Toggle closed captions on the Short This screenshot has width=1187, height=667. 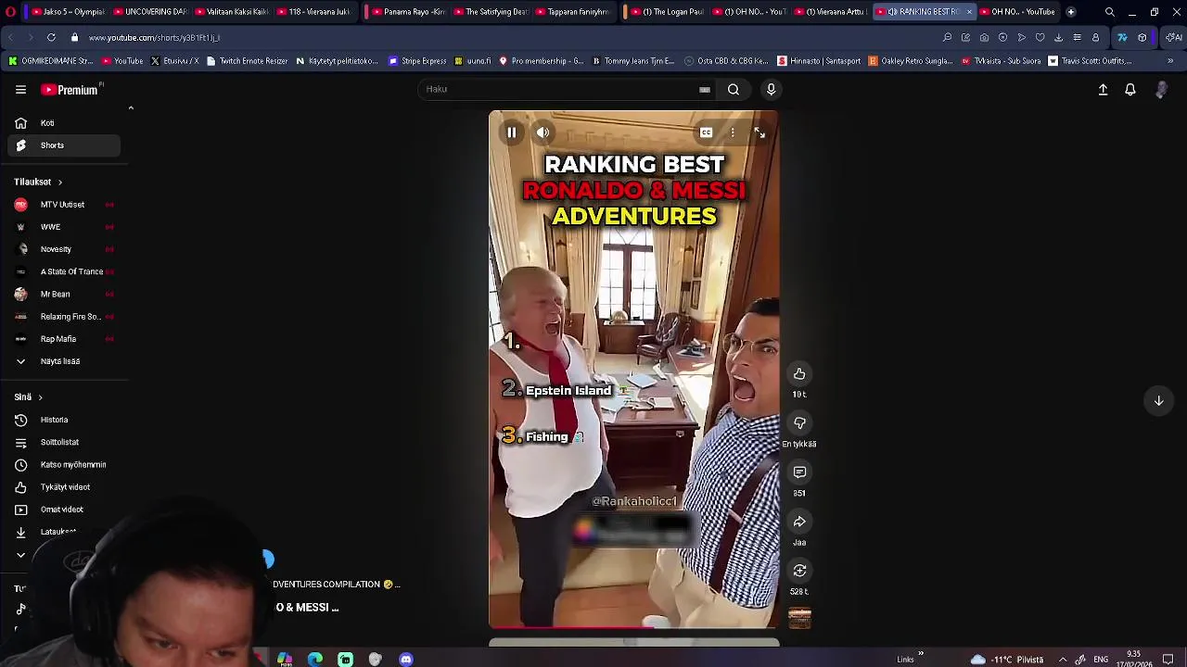pos(706,132)
